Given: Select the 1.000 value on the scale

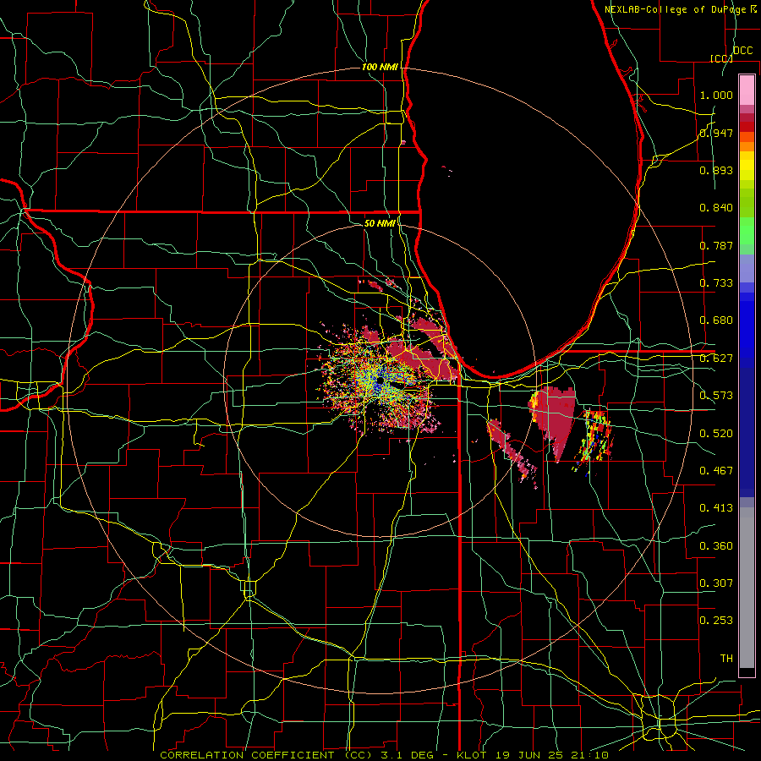Looking at the screenshot, I should (716, 95).
